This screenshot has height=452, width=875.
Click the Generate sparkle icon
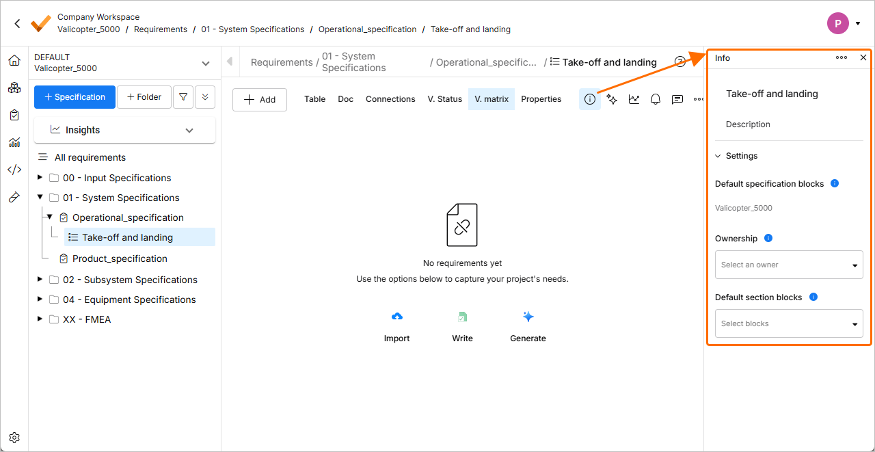[x=528, y=317]
